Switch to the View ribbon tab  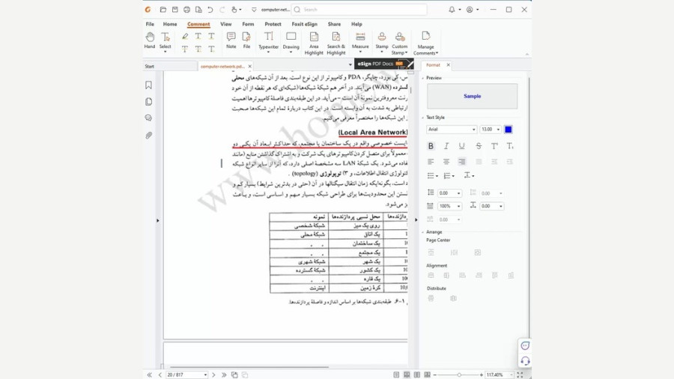pyautogui.click(x=225, y=24)
